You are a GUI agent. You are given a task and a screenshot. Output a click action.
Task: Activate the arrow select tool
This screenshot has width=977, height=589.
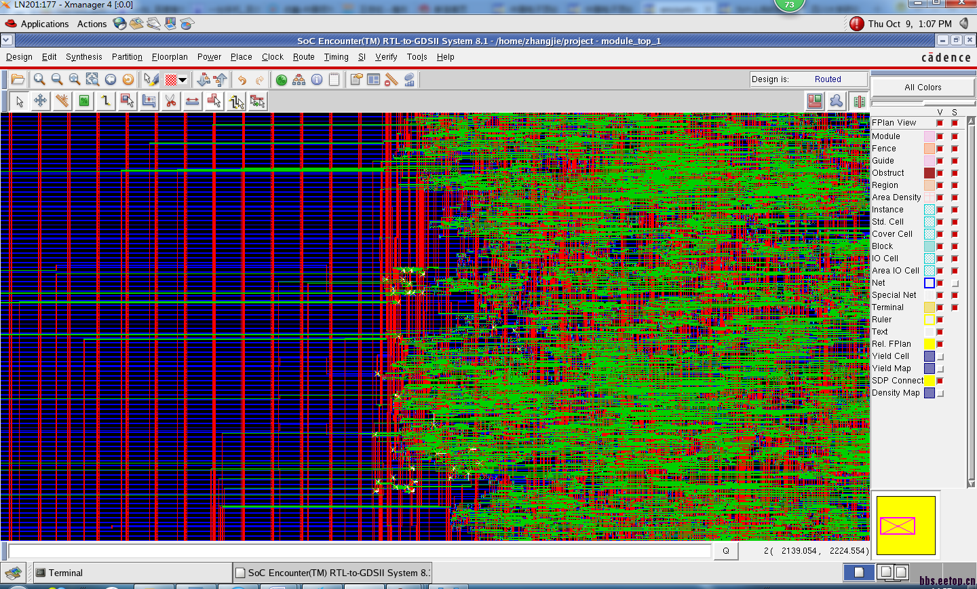[x=19, y=101]
